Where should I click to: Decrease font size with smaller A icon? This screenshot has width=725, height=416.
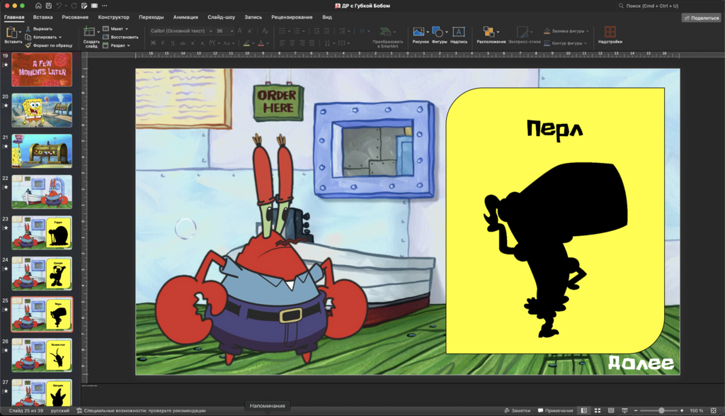pyautogui.click(x=250, y=31)
